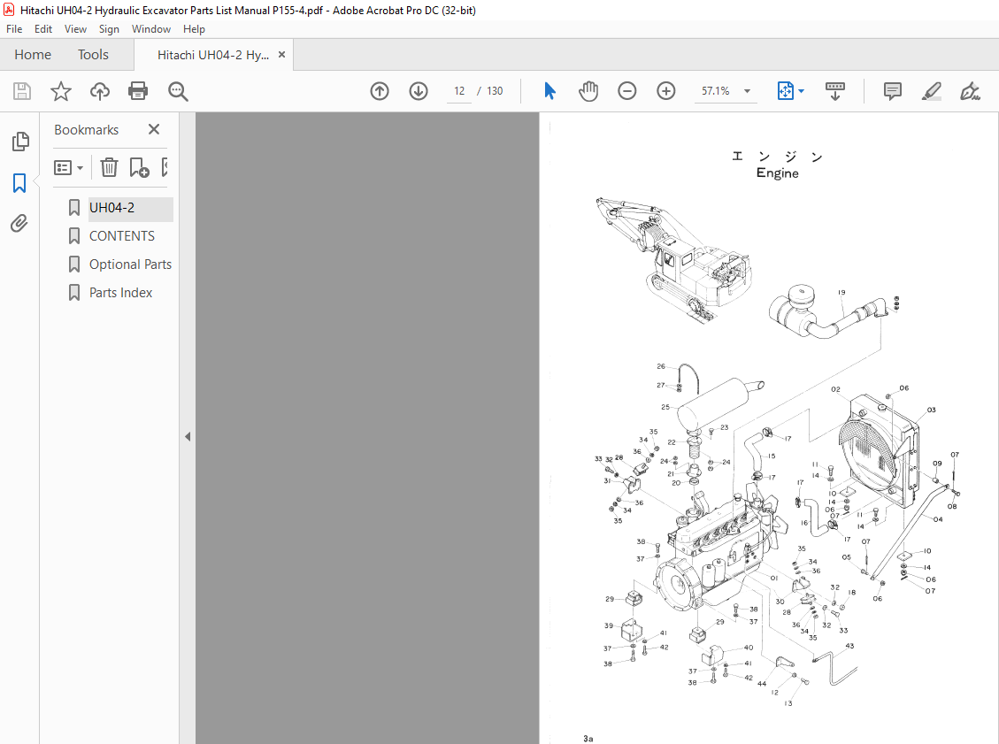Choose the Selection arrow tool
Screen dimensions: 999x744
click(549, 91)
